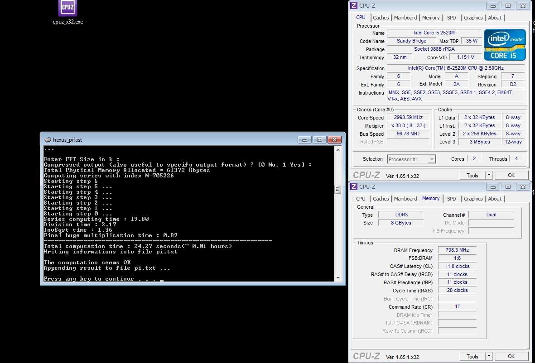This screenshot has height=363, width=535.
Task: Click the Tools button in the upper CPU-Z window
Action: pos(472,175)
